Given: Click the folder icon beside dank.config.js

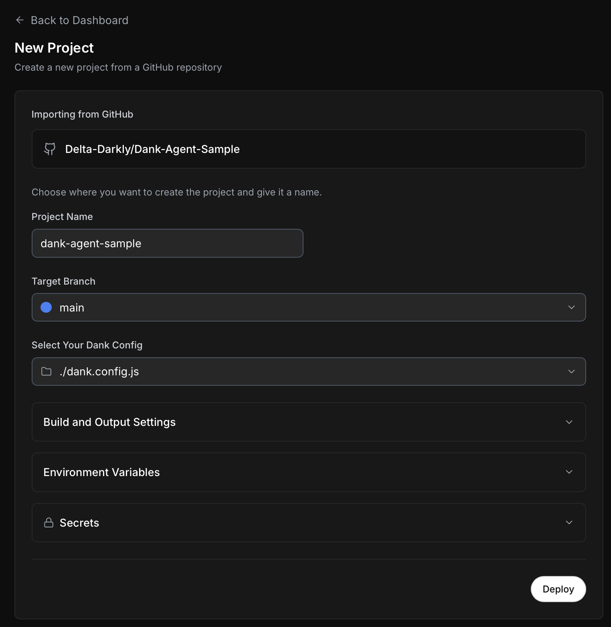Looking at the screenshot, I should pos(47,372).
